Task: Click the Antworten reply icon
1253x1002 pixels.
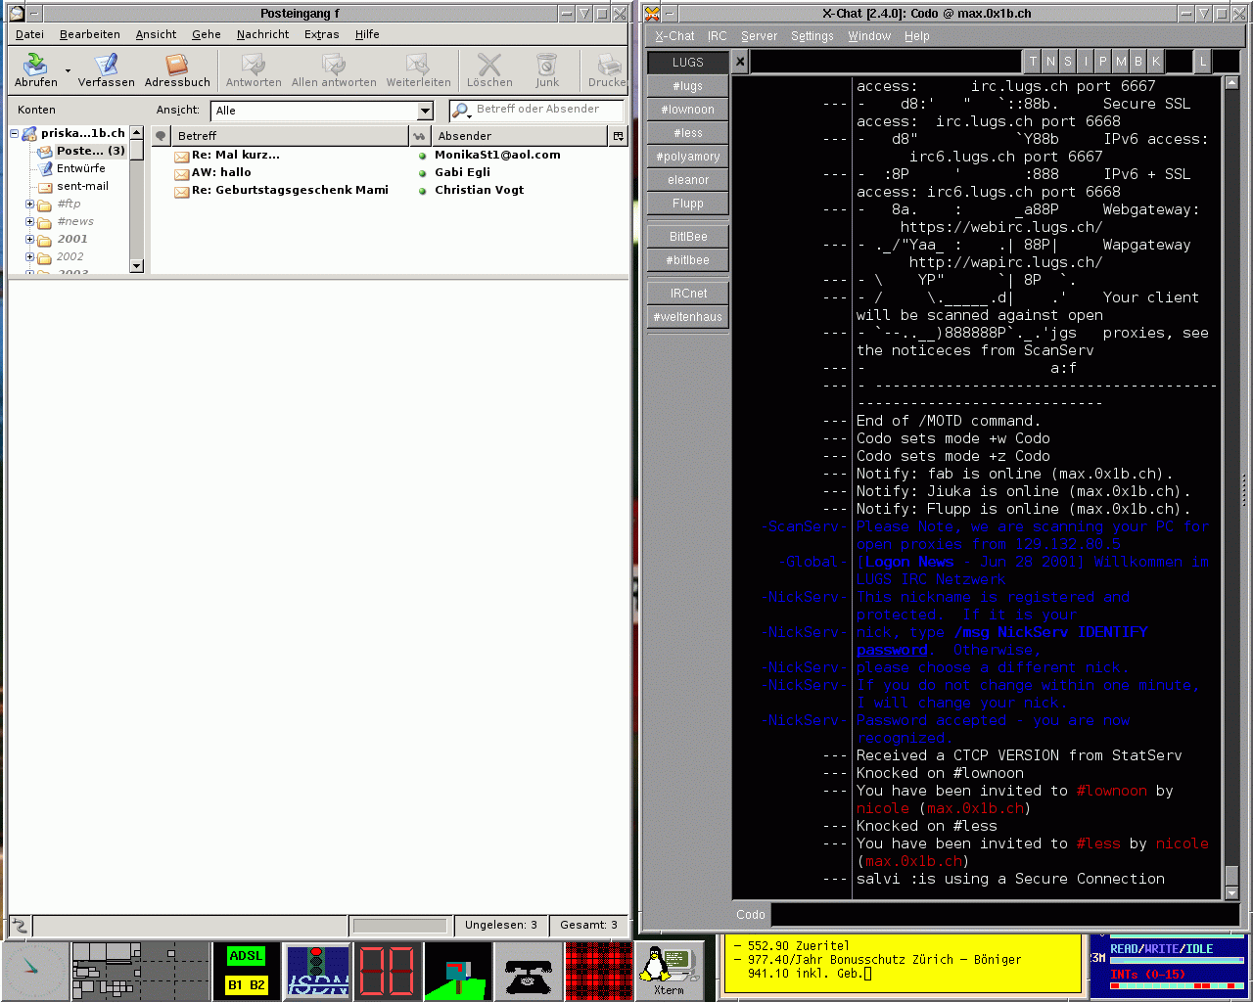Action: tap(254, 69)
